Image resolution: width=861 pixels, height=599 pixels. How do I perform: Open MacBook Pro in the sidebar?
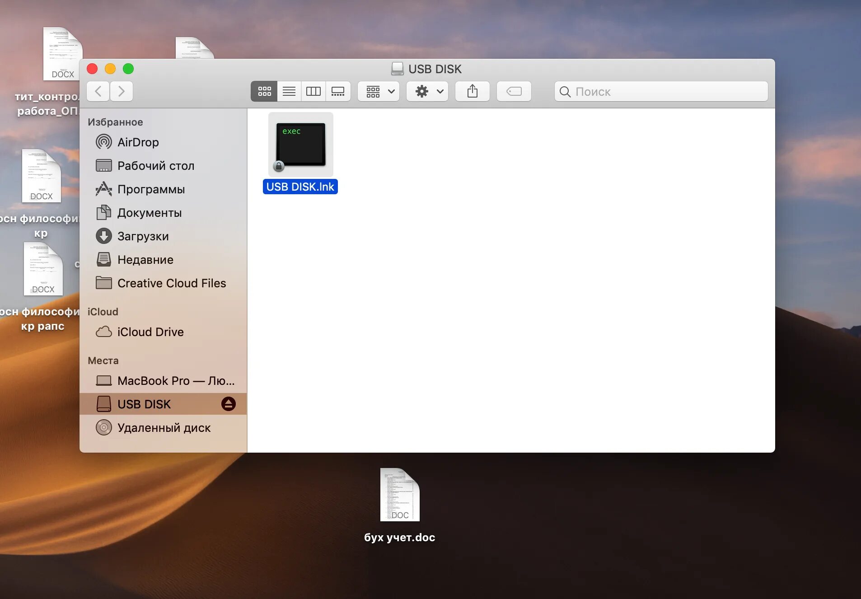163,381
